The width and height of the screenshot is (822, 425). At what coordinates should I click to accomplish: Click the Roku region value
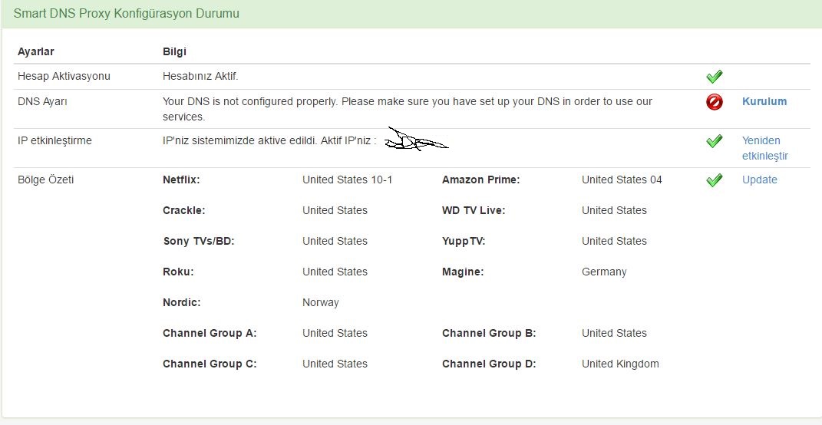(335, 272)
